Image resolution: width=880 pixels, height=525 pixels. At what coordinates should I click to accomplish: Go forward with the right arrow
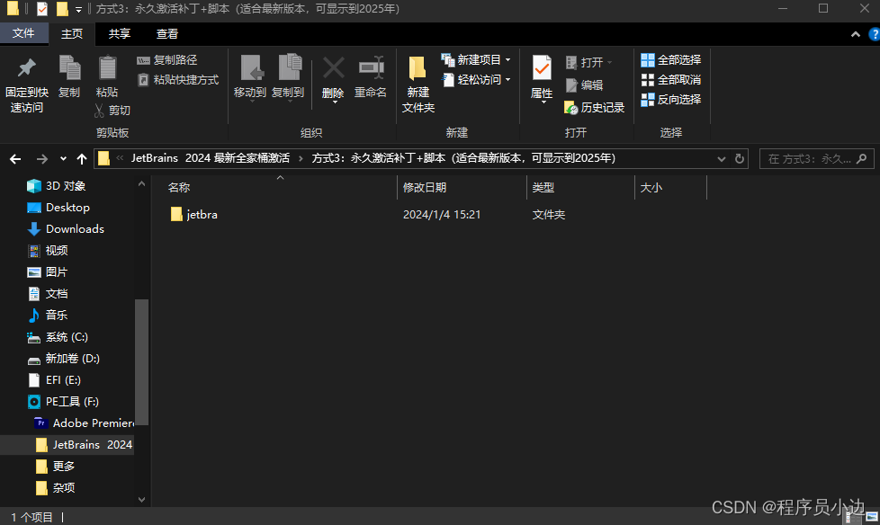click(41, 159)
